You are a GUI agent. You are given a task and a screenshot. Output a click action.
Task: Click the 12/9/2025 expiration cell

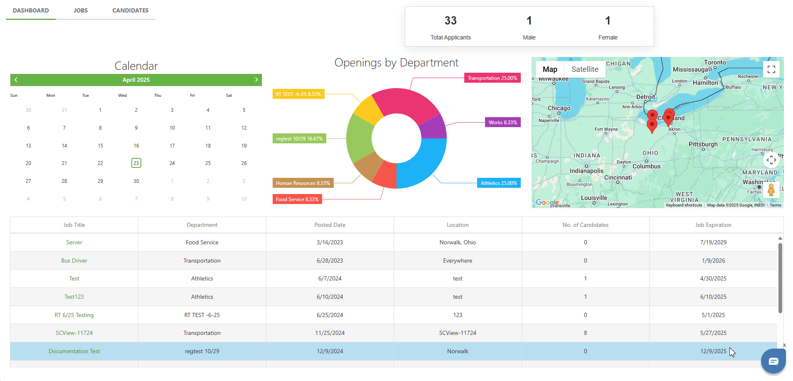click(x=713, y=351)
